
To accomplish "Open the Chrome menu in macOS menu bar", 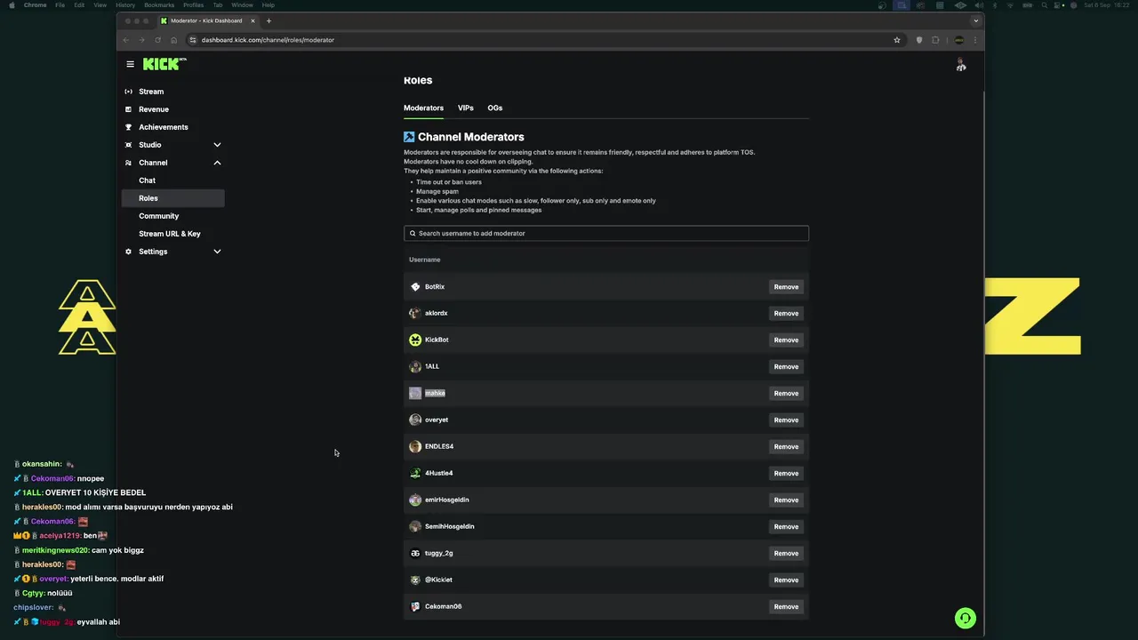I will (36, 5).
